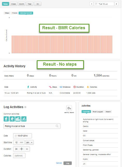Click the optional Calories input field

point(19,156)
